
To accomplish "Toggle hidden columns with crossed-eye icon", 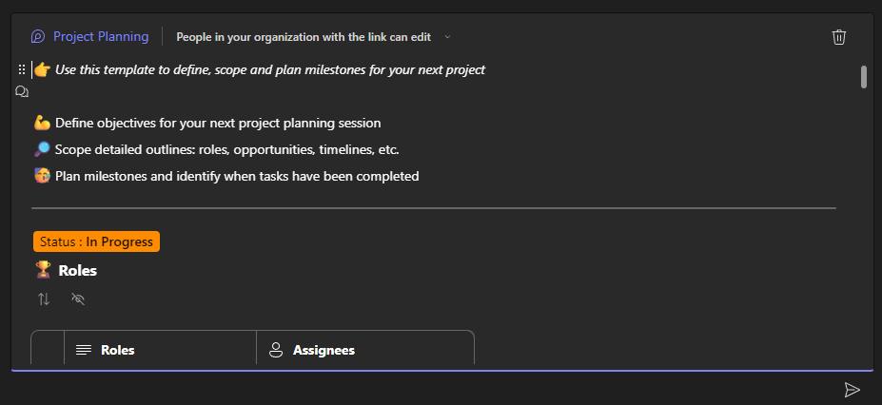I will (78, 299).
